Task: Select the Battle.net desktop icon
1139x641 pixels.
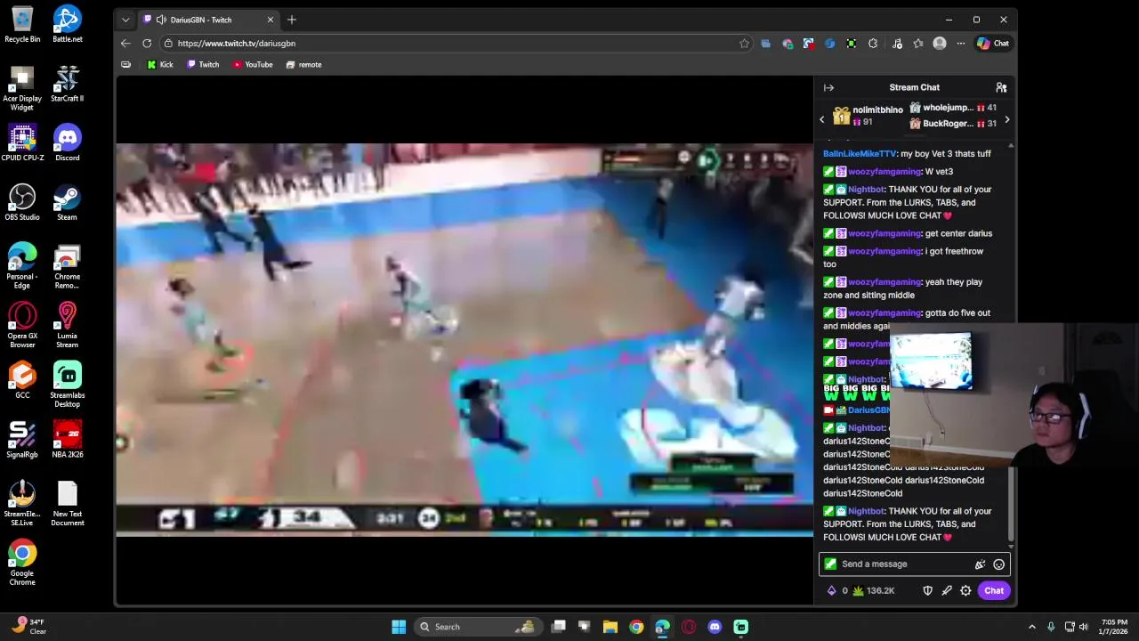Action: (67, 24)
